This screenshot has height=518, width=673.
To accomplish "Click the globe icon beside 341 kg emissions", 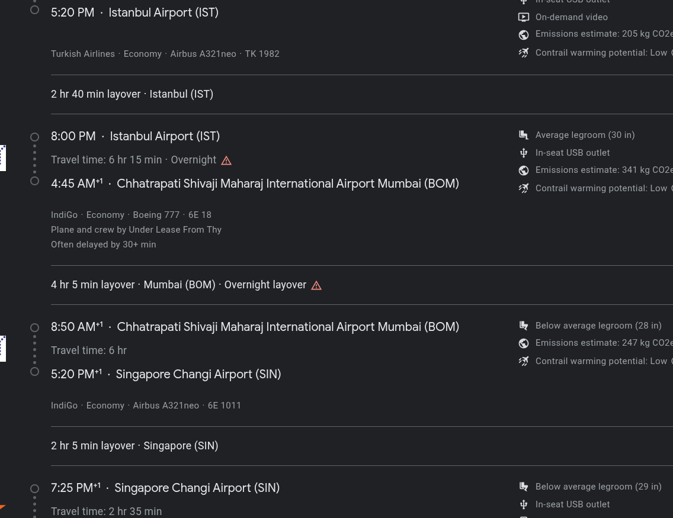I will click(x=524, y=170).
